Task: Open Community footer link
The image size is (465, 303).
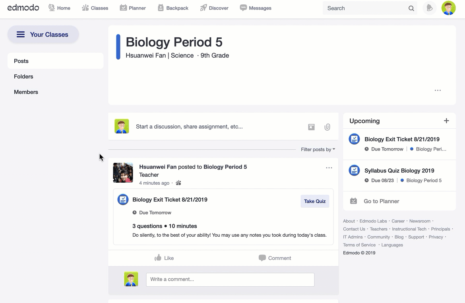Action: pos(379,237)
